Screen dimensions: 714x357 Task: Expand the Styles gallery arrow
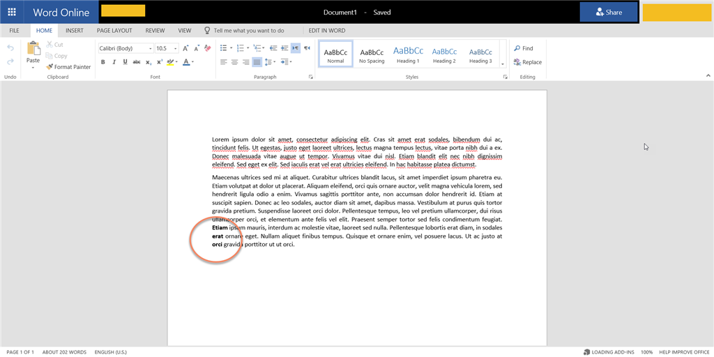click(503, 64)
